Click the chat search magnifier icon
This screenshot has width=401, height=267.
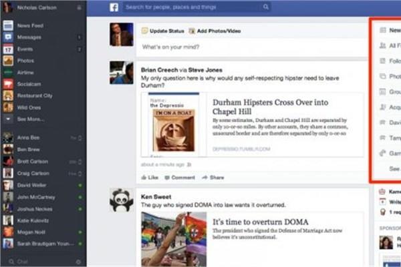click(11, 262)
